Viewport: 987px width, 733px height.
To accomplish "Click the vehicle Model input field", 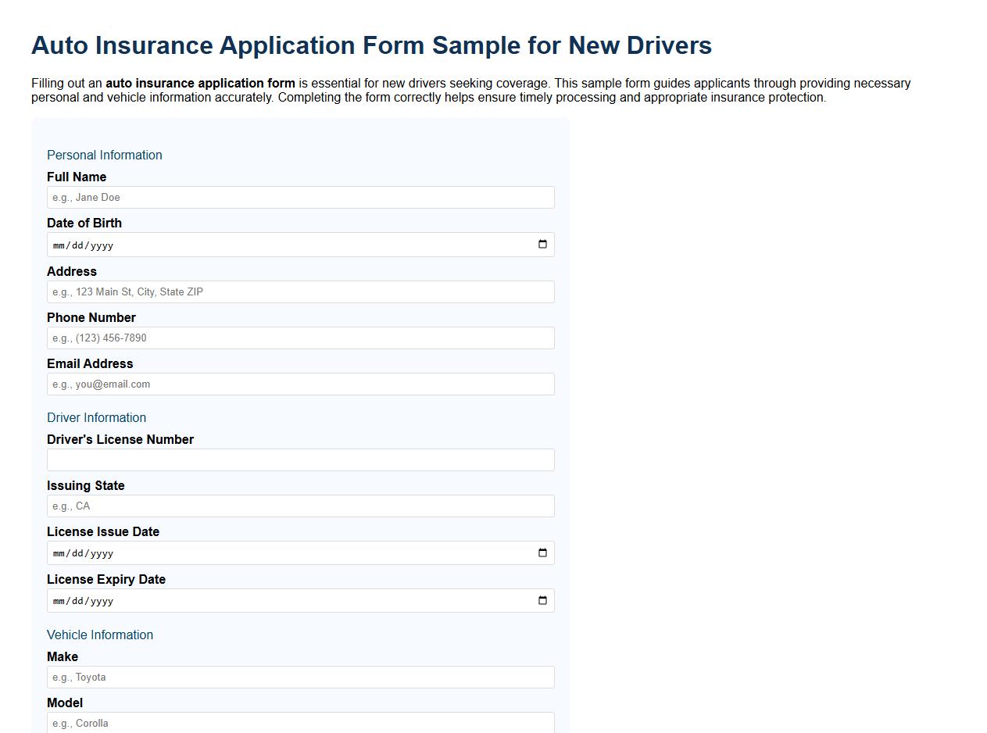I will pyautogui.click(x=301, y=723).
